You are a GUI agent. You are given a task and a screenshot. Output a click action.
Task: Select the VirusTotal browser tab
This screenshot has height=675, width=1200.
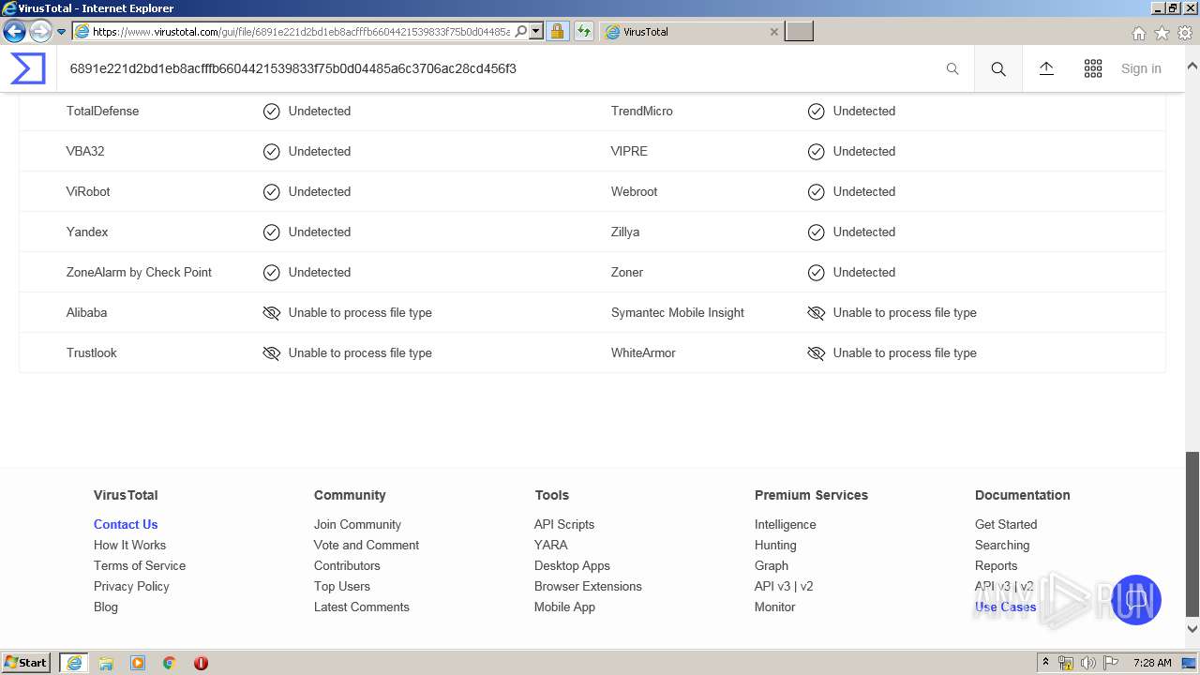point(692,32)
